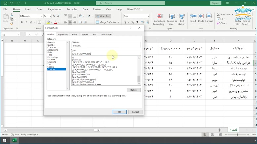Toggle Italic formatting
This screenshot has height=144, width=257.
pyautogui.click(x=26, y=22)
